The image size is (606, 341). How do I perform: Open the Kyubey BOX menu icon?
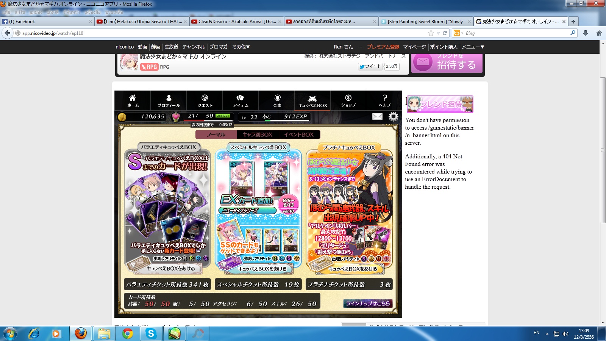coord(312,100)
